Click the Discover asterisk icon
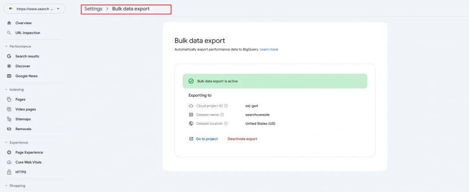This screenshot has width=469, height=192. point(9,66)
